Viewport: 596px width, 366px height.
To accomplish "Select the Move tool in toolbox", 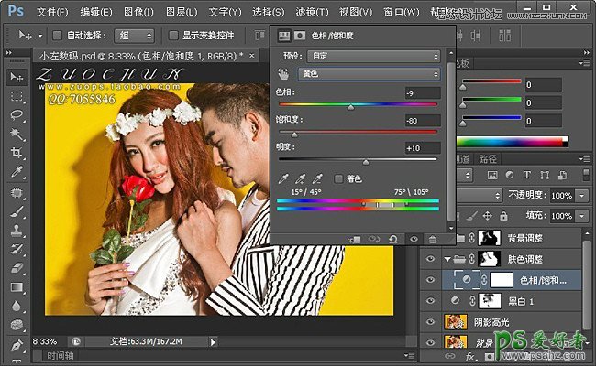I will tap(17, 77).
